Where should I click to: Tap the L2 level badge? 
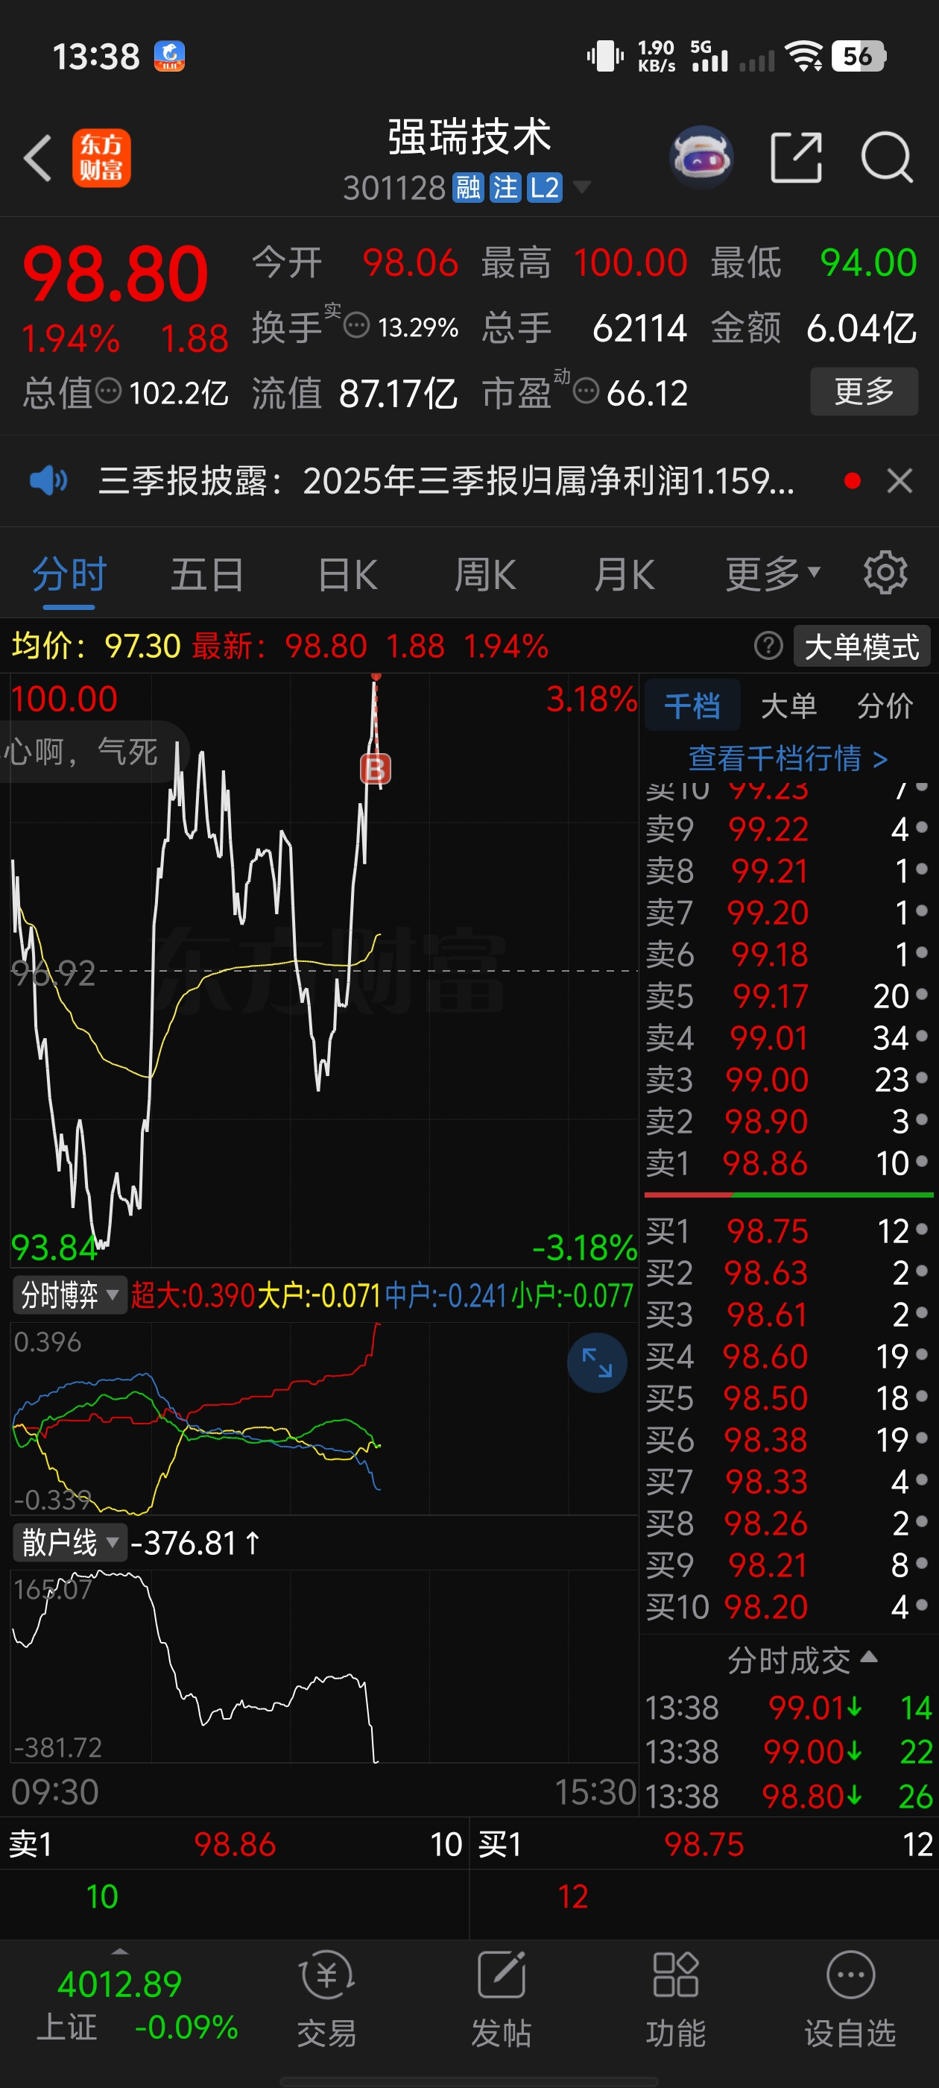click(545, 188)
